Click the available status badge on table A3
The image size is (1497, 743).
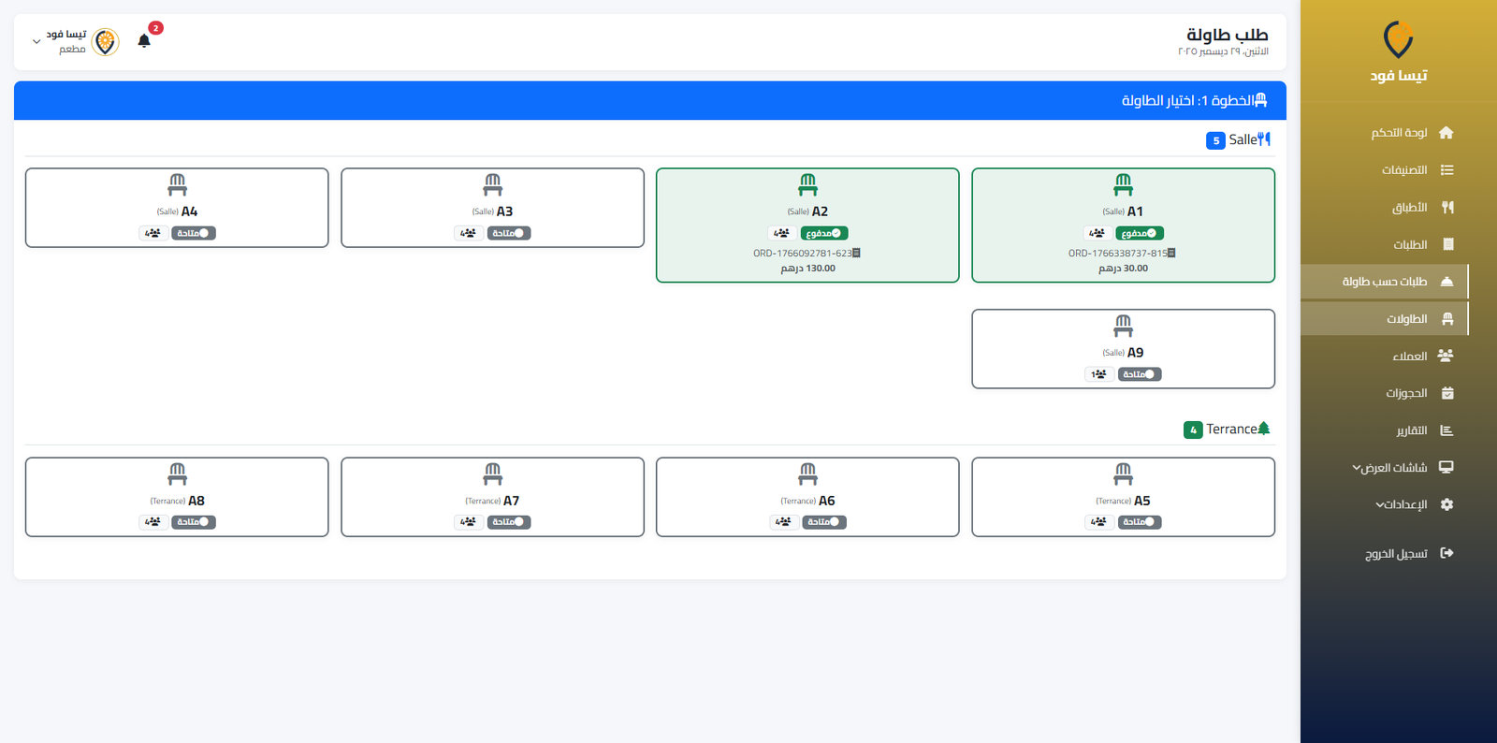[x=509, y=233]
